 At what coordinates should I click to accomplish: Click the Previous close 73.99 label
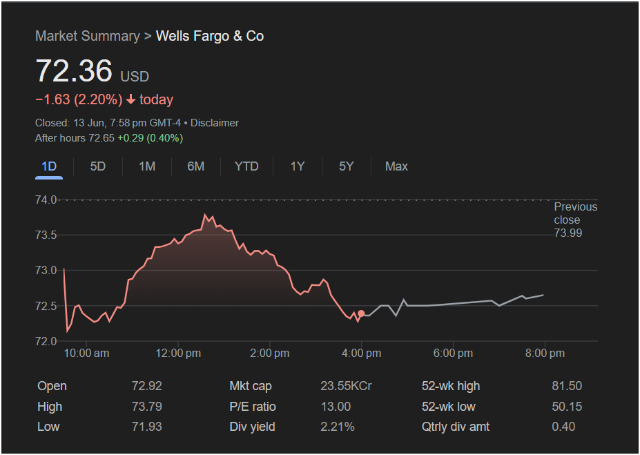pyautogui.click(x=576, y=220)
